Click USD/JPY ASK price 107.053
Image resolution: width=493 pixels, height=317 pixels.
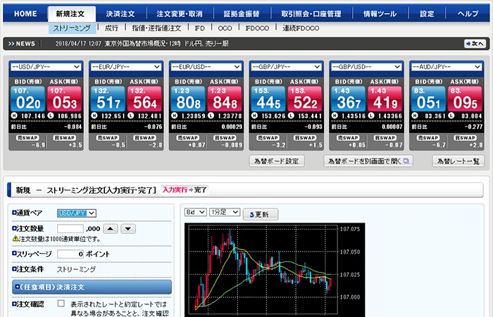(x=65, y=99)
